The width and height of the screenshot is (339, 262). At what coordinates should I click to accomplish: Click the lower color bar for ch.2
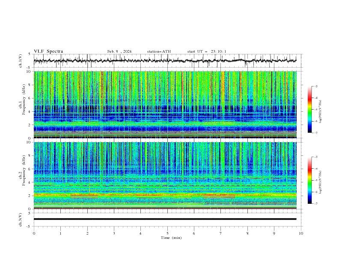tap(309, 180)
